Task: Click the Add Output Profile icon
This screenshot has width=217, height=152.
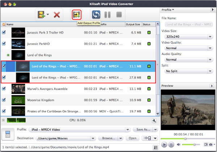Action: (77, 14)
